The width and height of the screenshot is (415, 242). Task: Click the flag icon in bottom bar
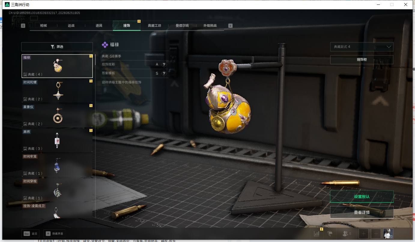coord(330,234)
